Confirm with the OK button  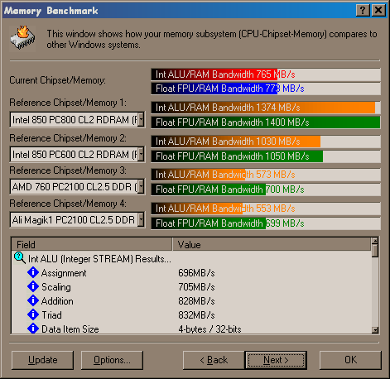pos(350,360)
